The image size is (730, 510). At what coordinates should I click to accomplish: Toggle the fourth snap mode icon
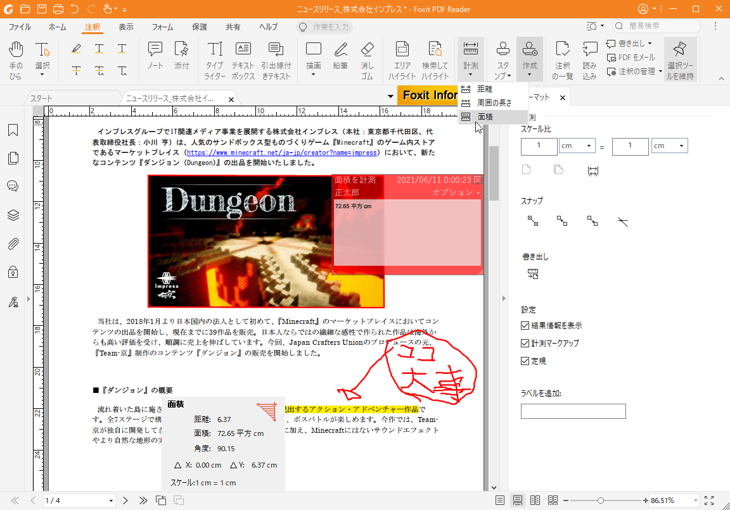622,221
